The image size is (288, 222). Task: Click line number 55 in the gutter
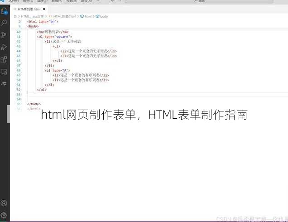coord(19,104)
